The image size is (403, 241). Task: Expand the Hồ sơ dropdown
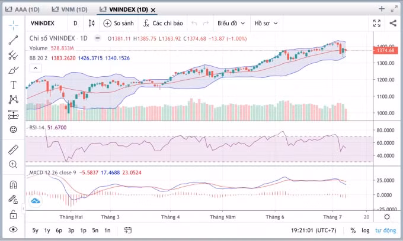tap(266, 23)
